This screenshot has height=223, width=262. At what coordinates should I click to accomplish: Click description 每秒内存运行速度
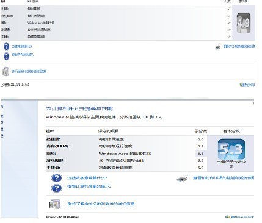click(115, 146)
